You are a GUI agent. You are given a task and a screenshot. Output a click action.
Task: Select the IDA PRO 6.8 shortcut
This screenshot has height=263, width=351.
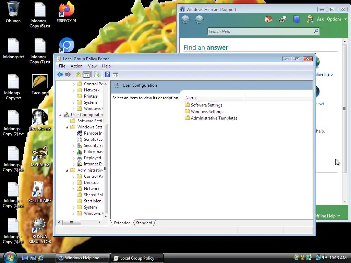40,120
